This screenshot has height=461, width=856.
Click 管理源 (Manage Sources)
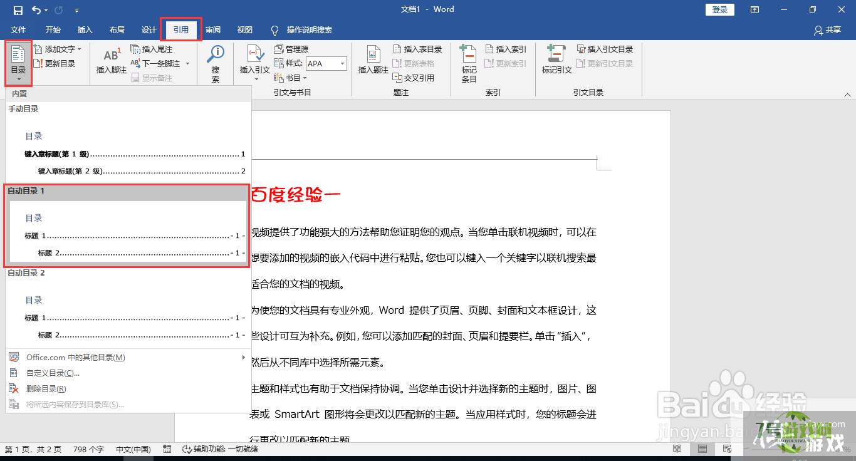click(x=291, y=49)
